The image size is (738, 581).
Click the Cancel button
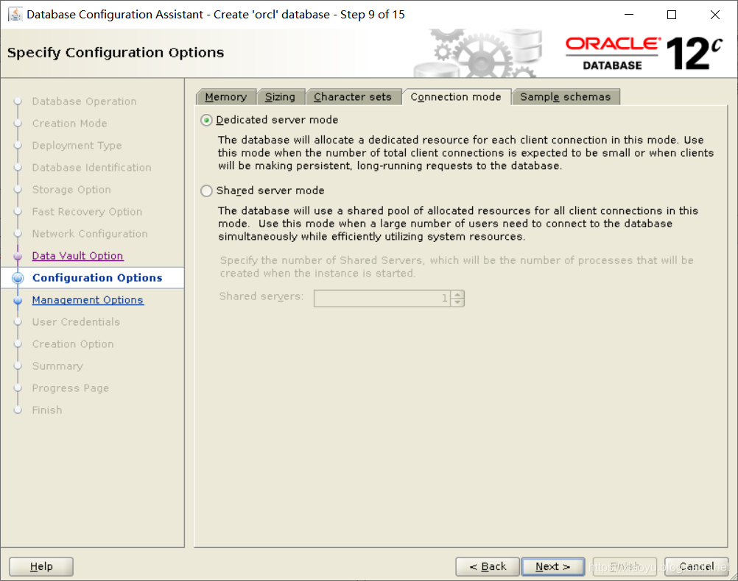point(697,566)
